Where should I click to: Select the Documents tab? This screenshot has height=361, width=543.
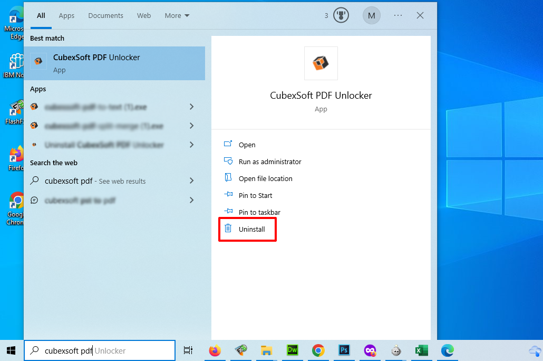coord(105,16)
